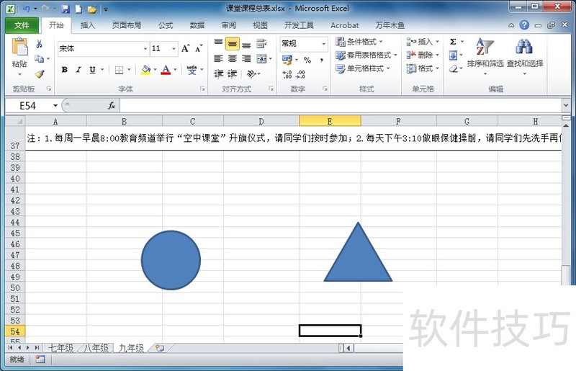This screenshot has height=371, width=576.
Task: Toggle Underline formatting
Action: tap(92, 69)
